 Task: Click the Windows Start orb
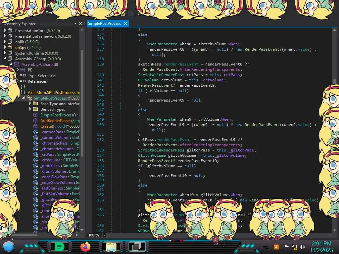click(x=9, y=247)
